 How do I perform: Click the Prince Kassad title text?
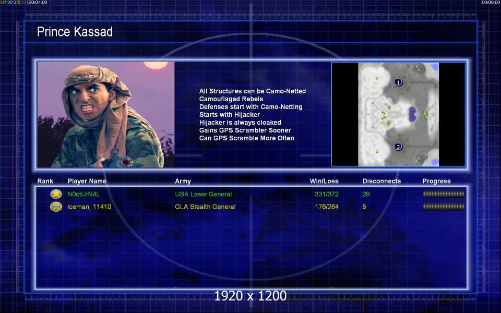coord(75,32)
